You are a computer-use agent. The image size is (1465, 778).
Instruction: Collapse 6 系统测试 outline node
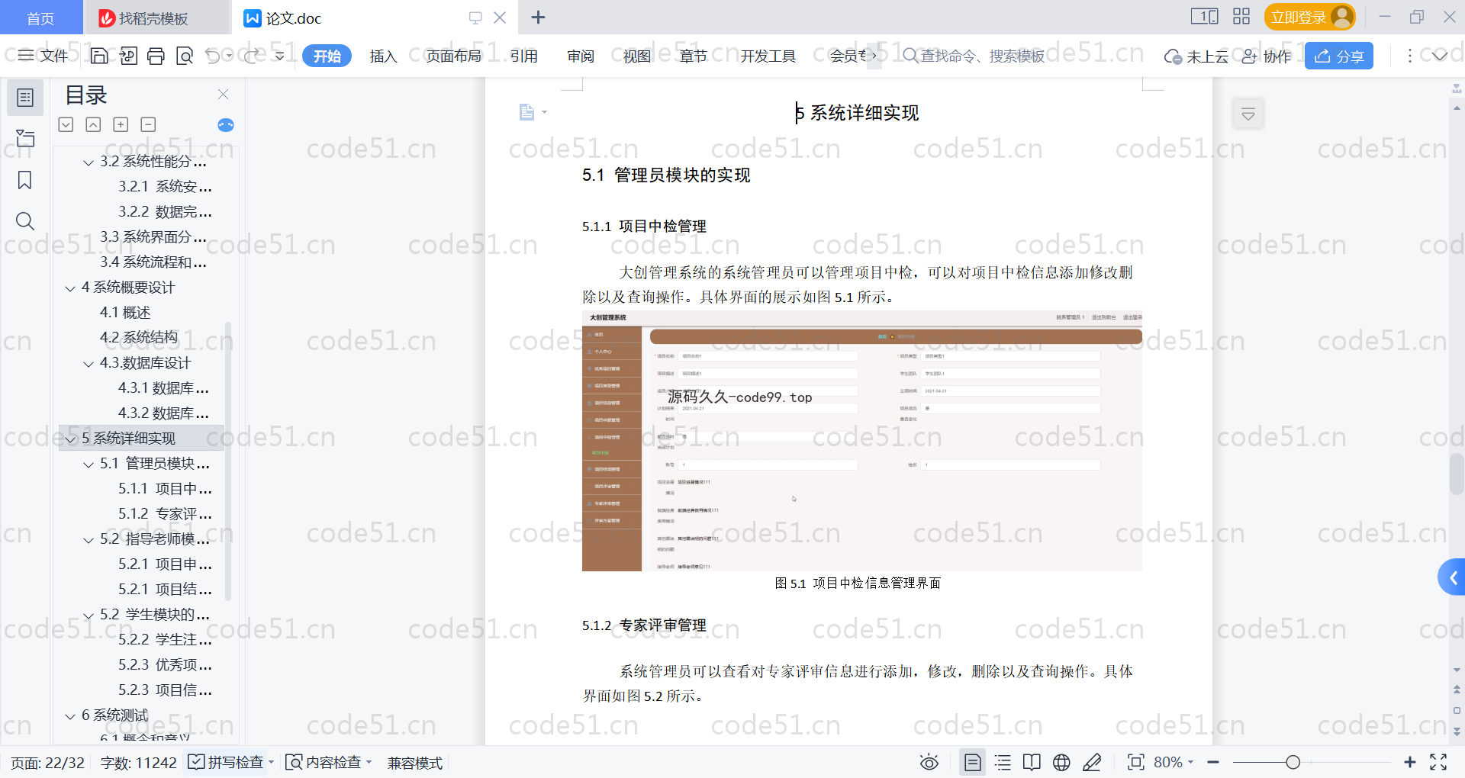(71, 716)
